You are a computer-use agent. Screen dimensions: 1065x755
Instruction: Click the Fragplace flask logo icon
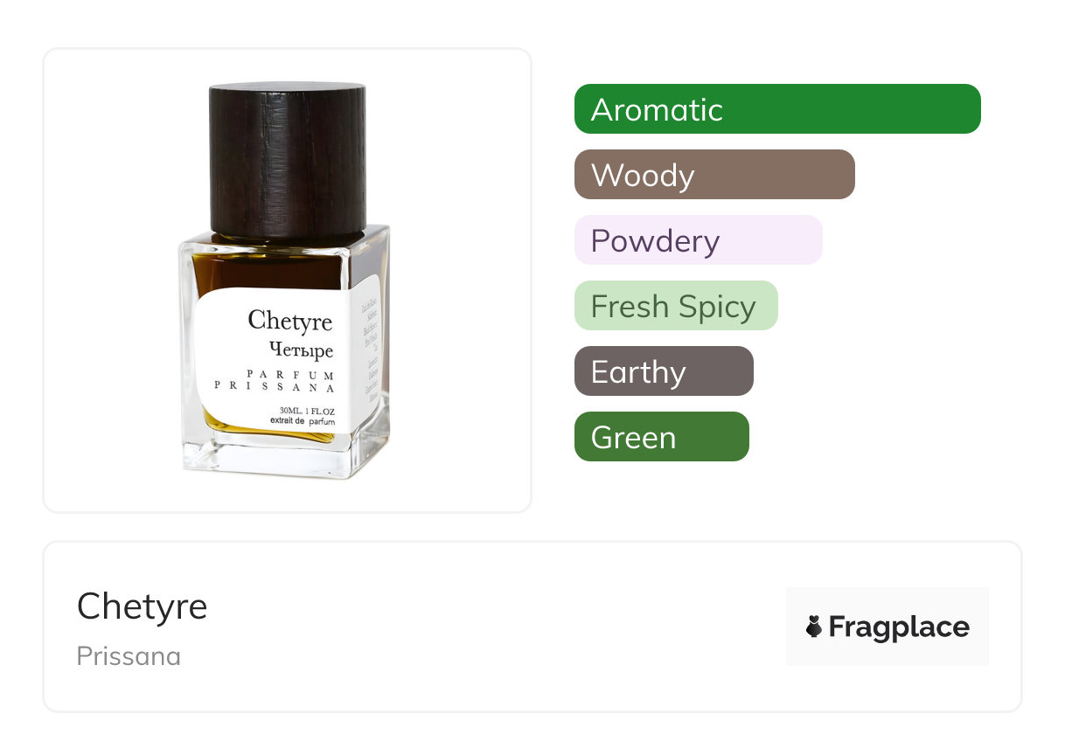[x=814, y=627]
